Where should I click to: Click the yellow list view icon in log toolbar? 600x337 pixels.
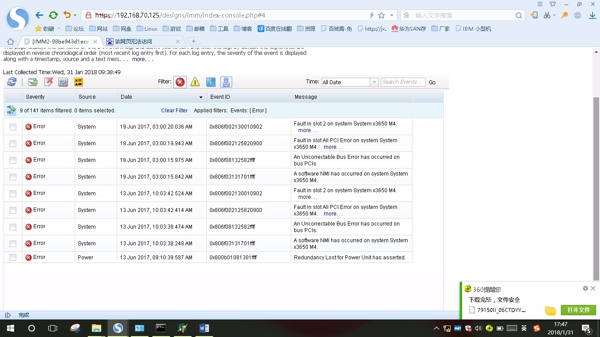pyautogui.click(x=78, y=82)
